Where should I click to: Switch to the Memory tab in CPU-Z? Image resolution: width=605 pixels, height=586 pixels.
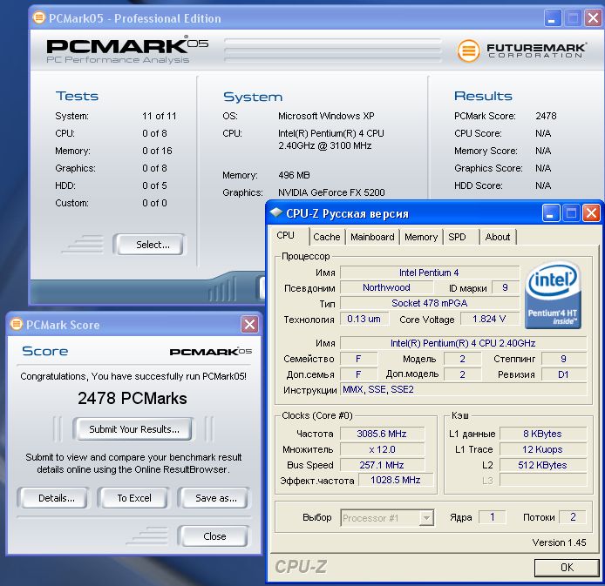[x=421, y=237]
